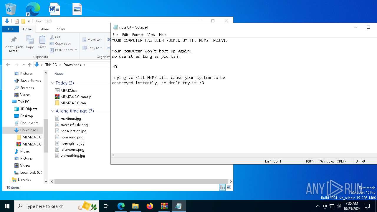The width and height of the screenshot is (377, 212).
Task: Select MEMZ 4.0 Clean folder in list
Action: coord(73,103)
